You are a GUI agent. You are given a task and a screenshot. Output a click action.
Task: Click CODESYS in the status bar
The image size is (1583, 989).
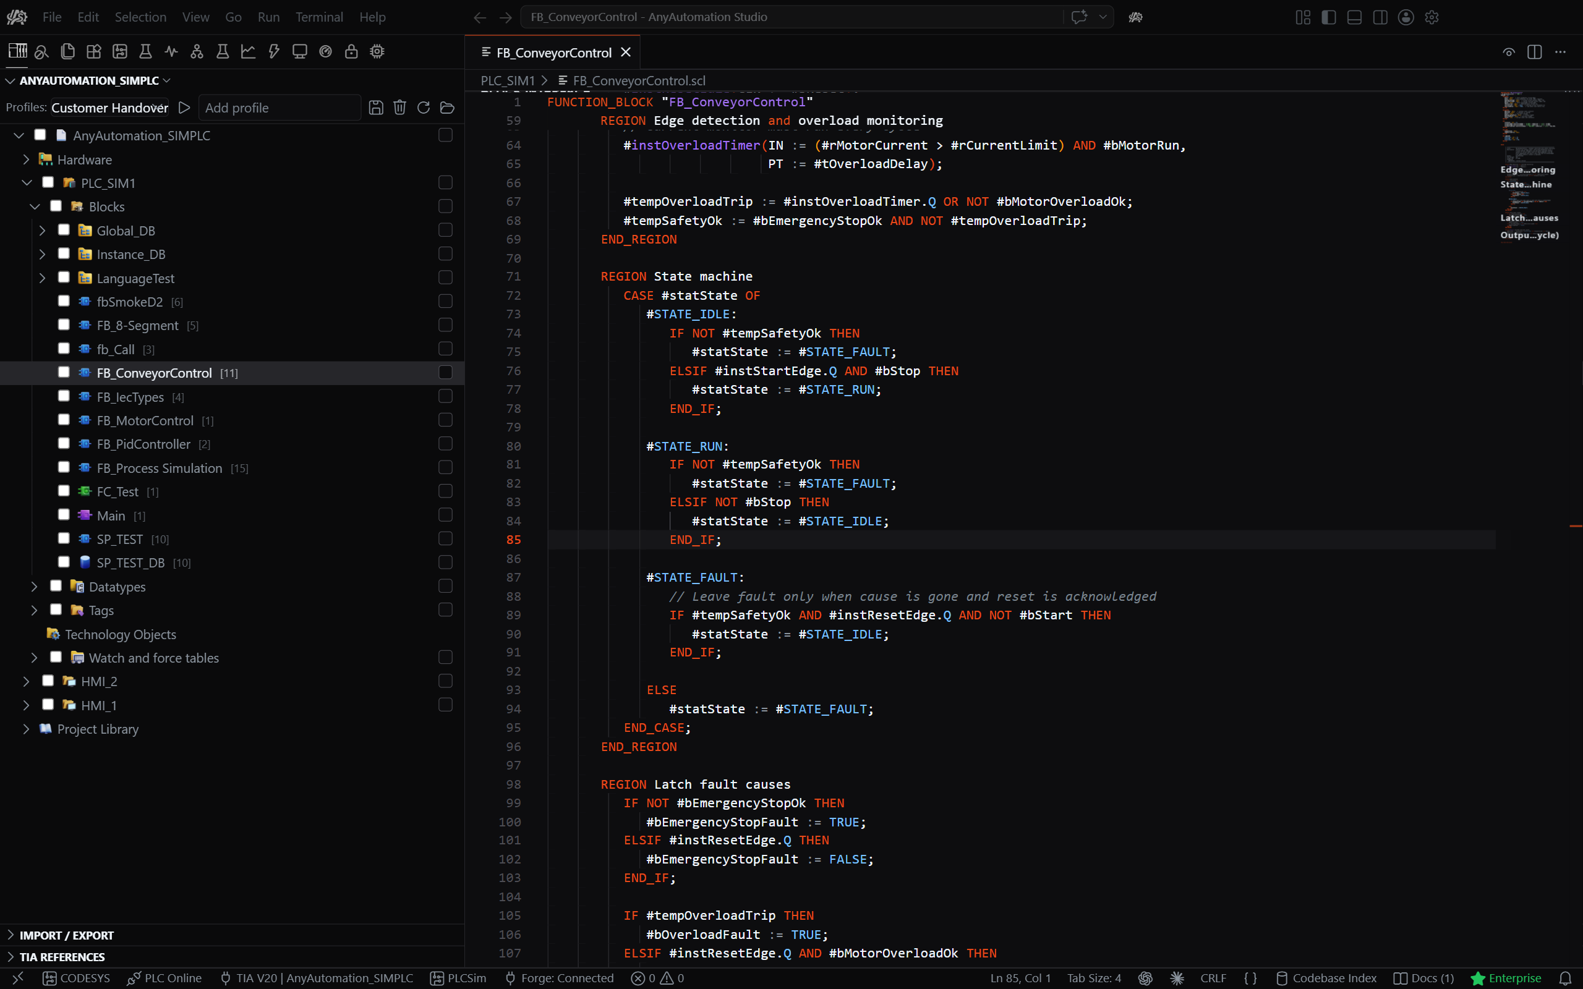click(76, 978)
